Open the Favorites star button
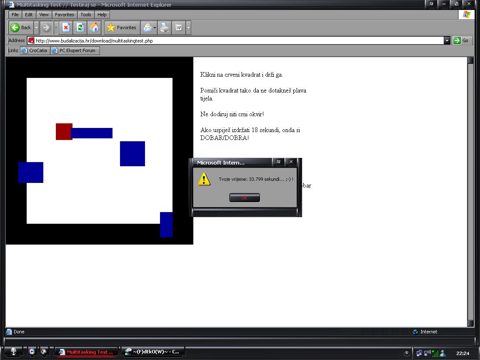The width and height of the screenshot is (480, 360). pyautogui.click(x=122, y=27)
